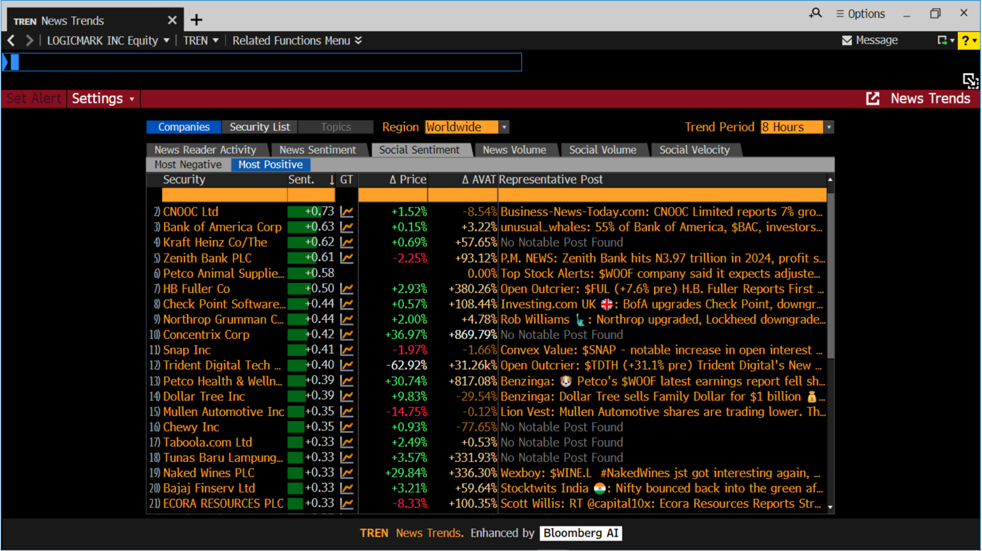Add a new tab with the plus icon
Viewport: 982px width, 551px height.
click(197, 20)
